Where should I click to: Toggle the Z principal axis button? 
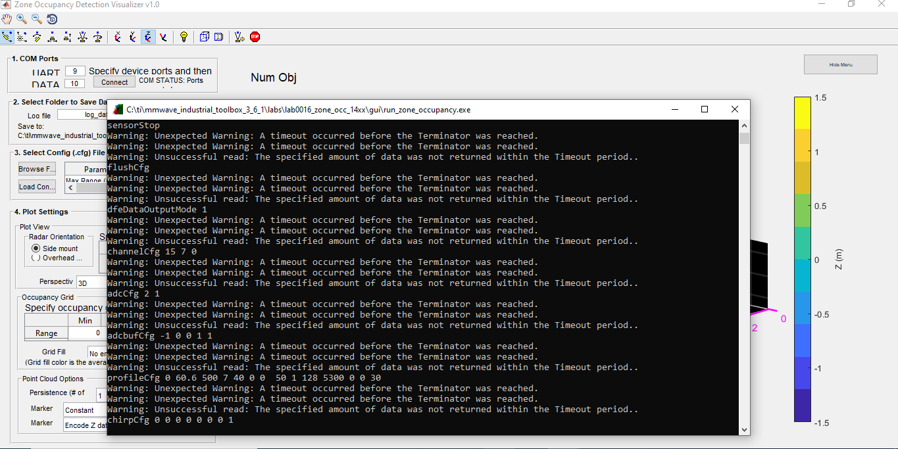[148, 37]
